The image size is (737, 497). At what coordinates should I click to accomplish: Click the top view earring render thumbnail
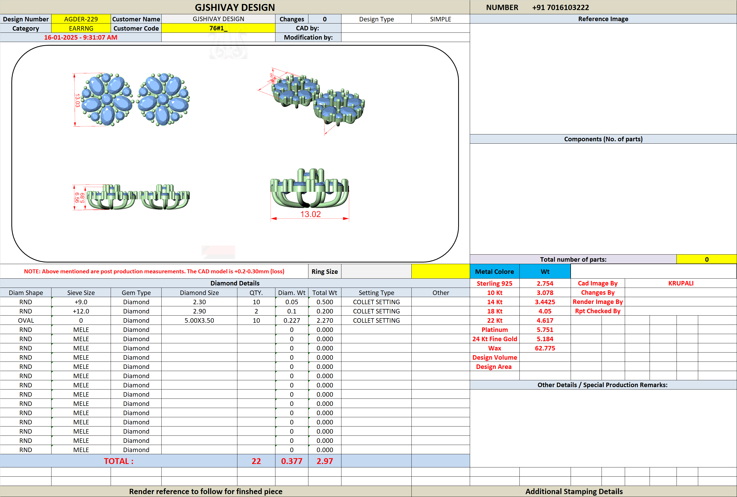point(131,100)
